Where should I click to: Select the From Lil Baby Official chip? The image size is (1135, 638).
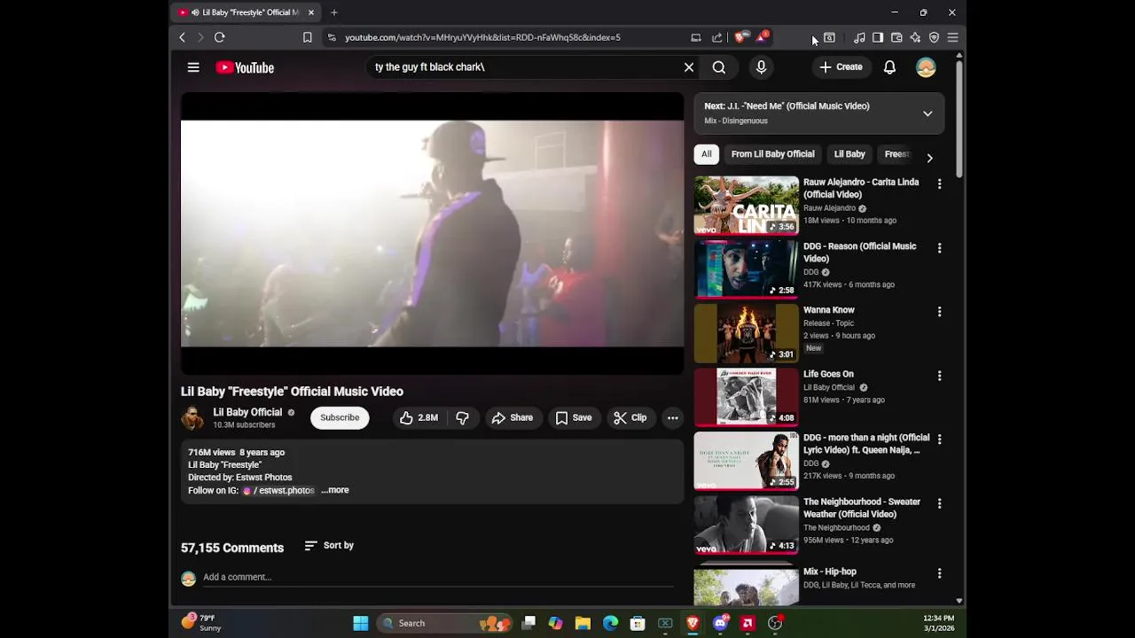coord(772,154)
